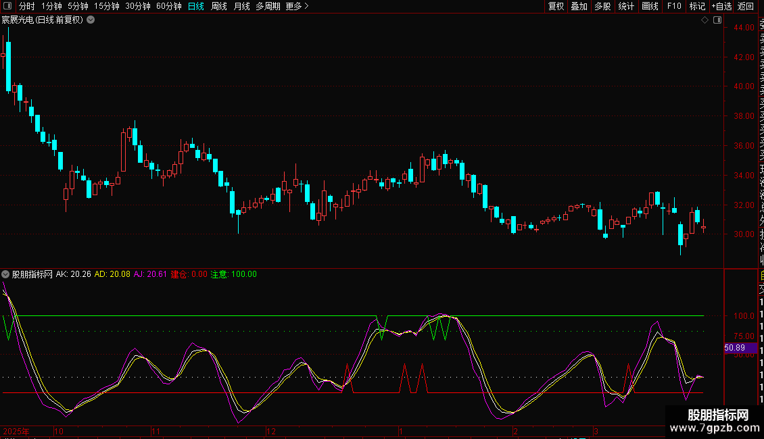Open the 多股 multi-stock view
Screen dimensions: 764x439
click(x=602, y=6)
